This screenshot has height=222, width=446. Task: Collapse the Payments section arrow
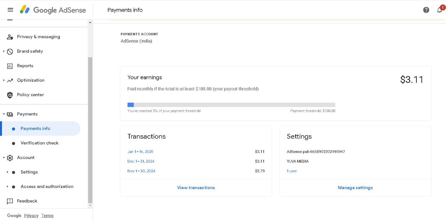tap(4, 114)
